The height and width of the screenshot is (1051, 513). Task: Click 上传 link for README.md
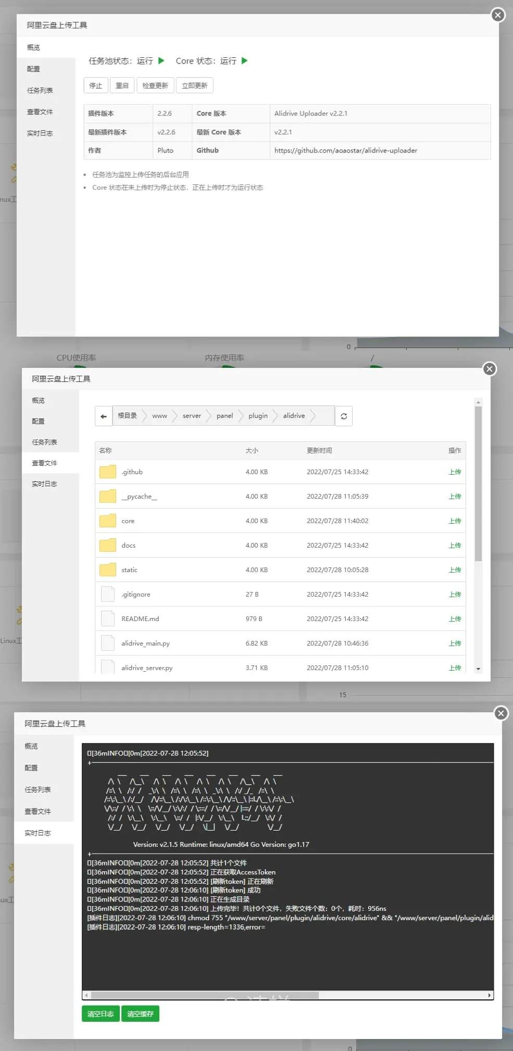[455, 619]
